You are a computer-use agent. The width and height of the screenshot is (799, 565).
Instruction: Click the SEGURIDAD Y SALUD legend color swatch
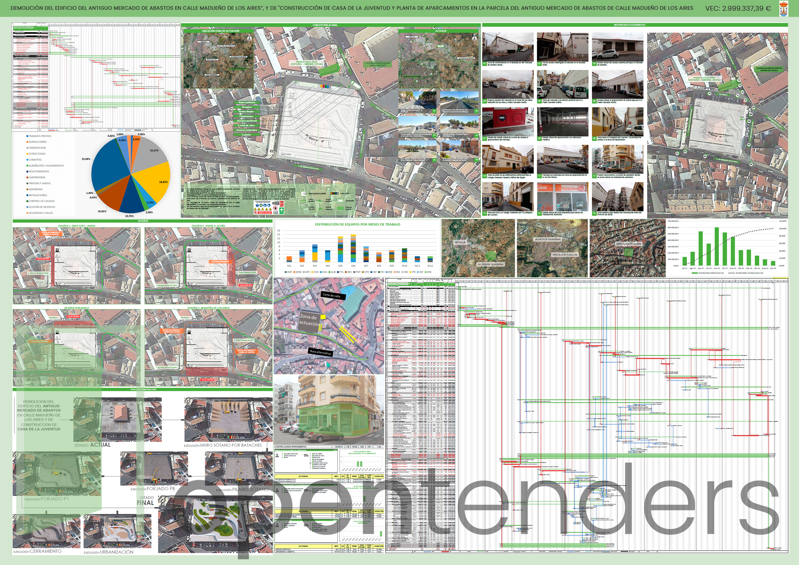[x=27, y=213]
